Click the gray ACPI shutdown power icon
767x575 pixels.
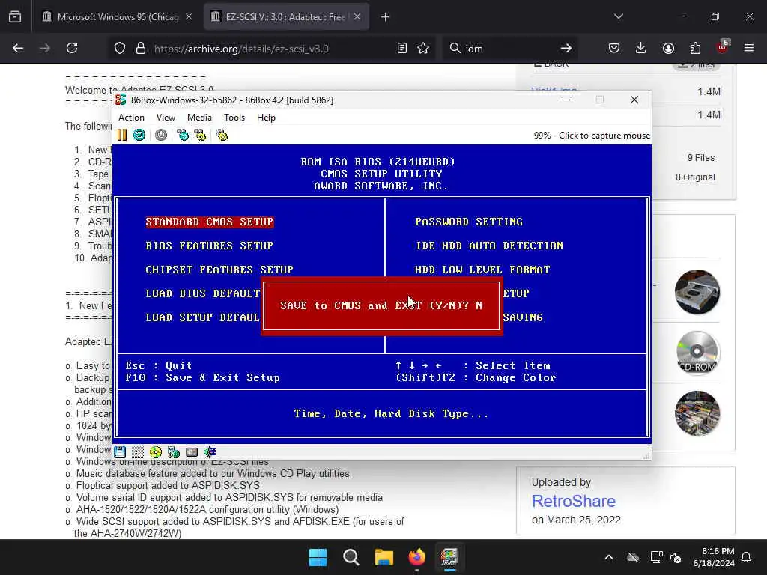point(161,135)
